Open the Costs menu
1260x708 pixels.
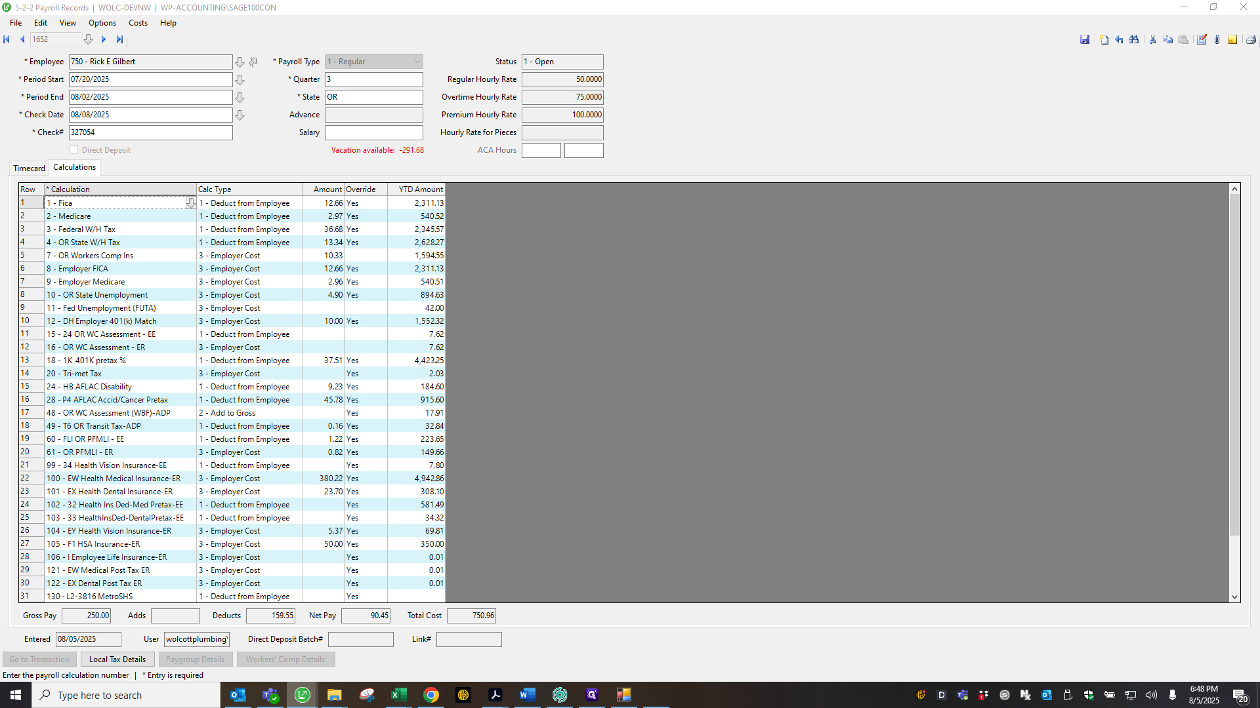pyautogui.click(x=138, y=23)
